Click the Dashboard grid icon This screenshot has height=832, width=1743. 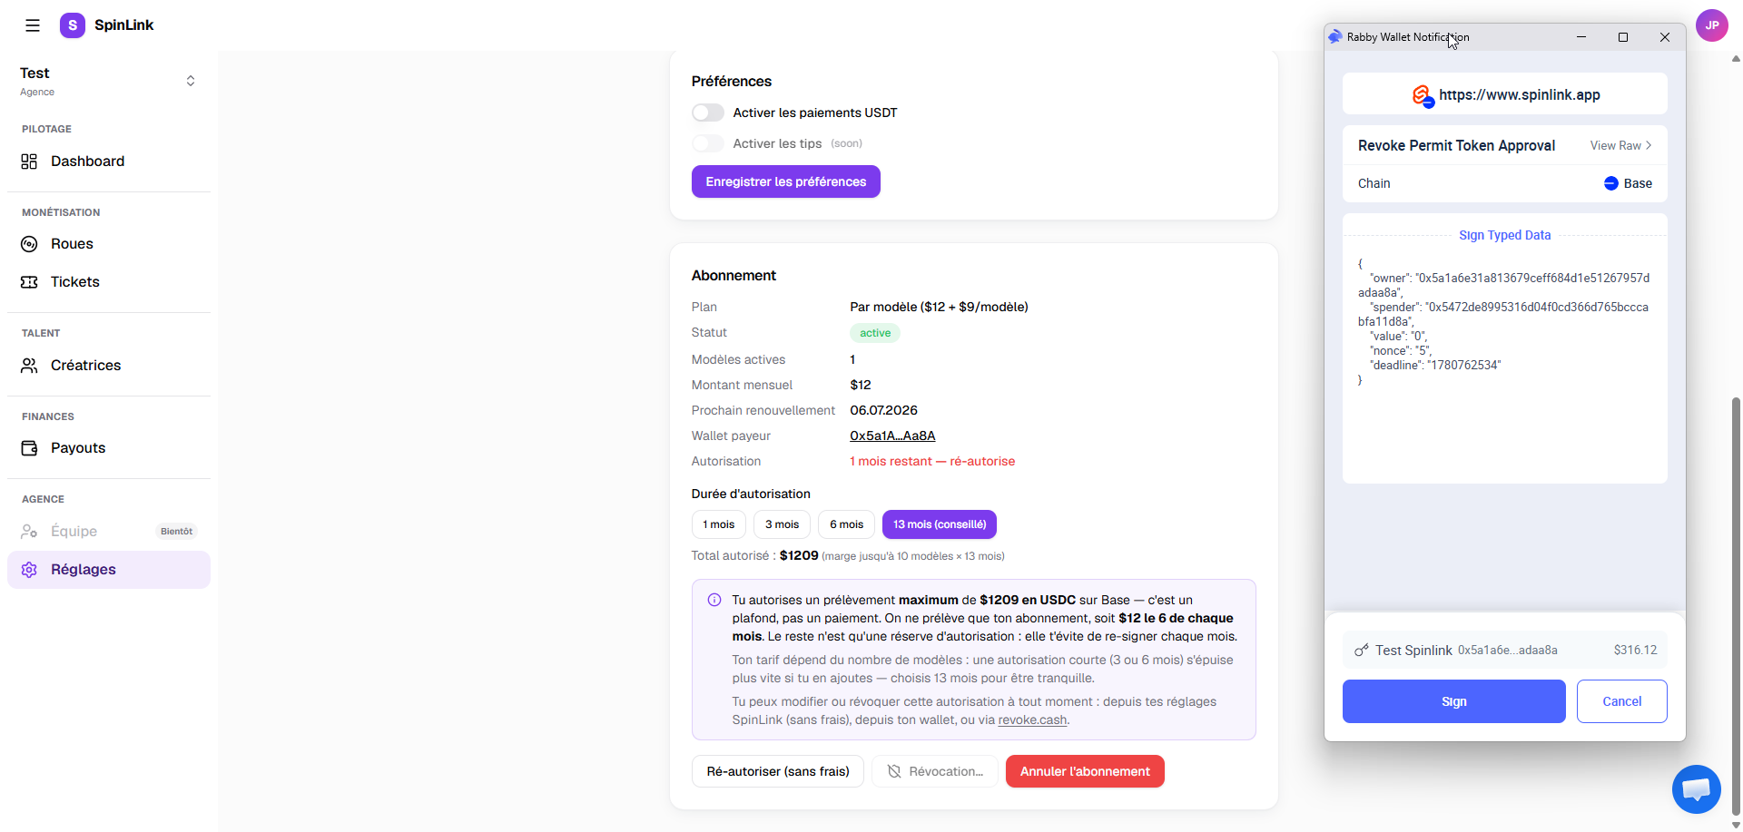[29, 162]
